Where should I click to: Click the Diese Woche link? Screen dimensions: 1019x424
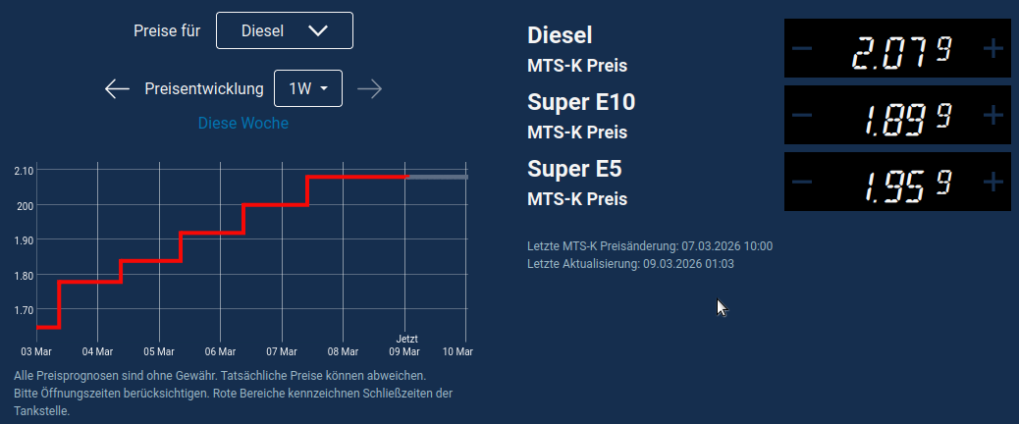(243, 124)
